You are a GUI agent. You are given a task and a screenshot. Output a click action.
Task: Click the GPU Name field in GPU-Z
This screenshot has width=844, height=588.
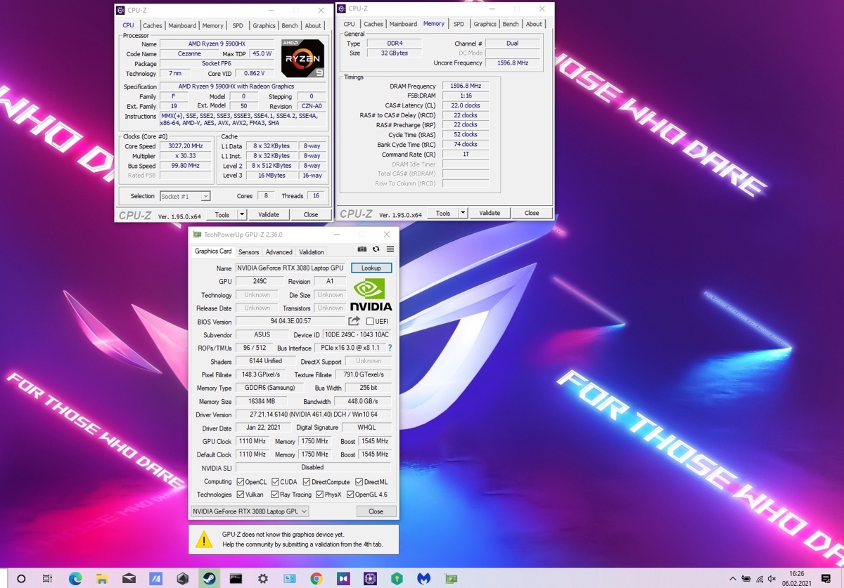point(290,268)
